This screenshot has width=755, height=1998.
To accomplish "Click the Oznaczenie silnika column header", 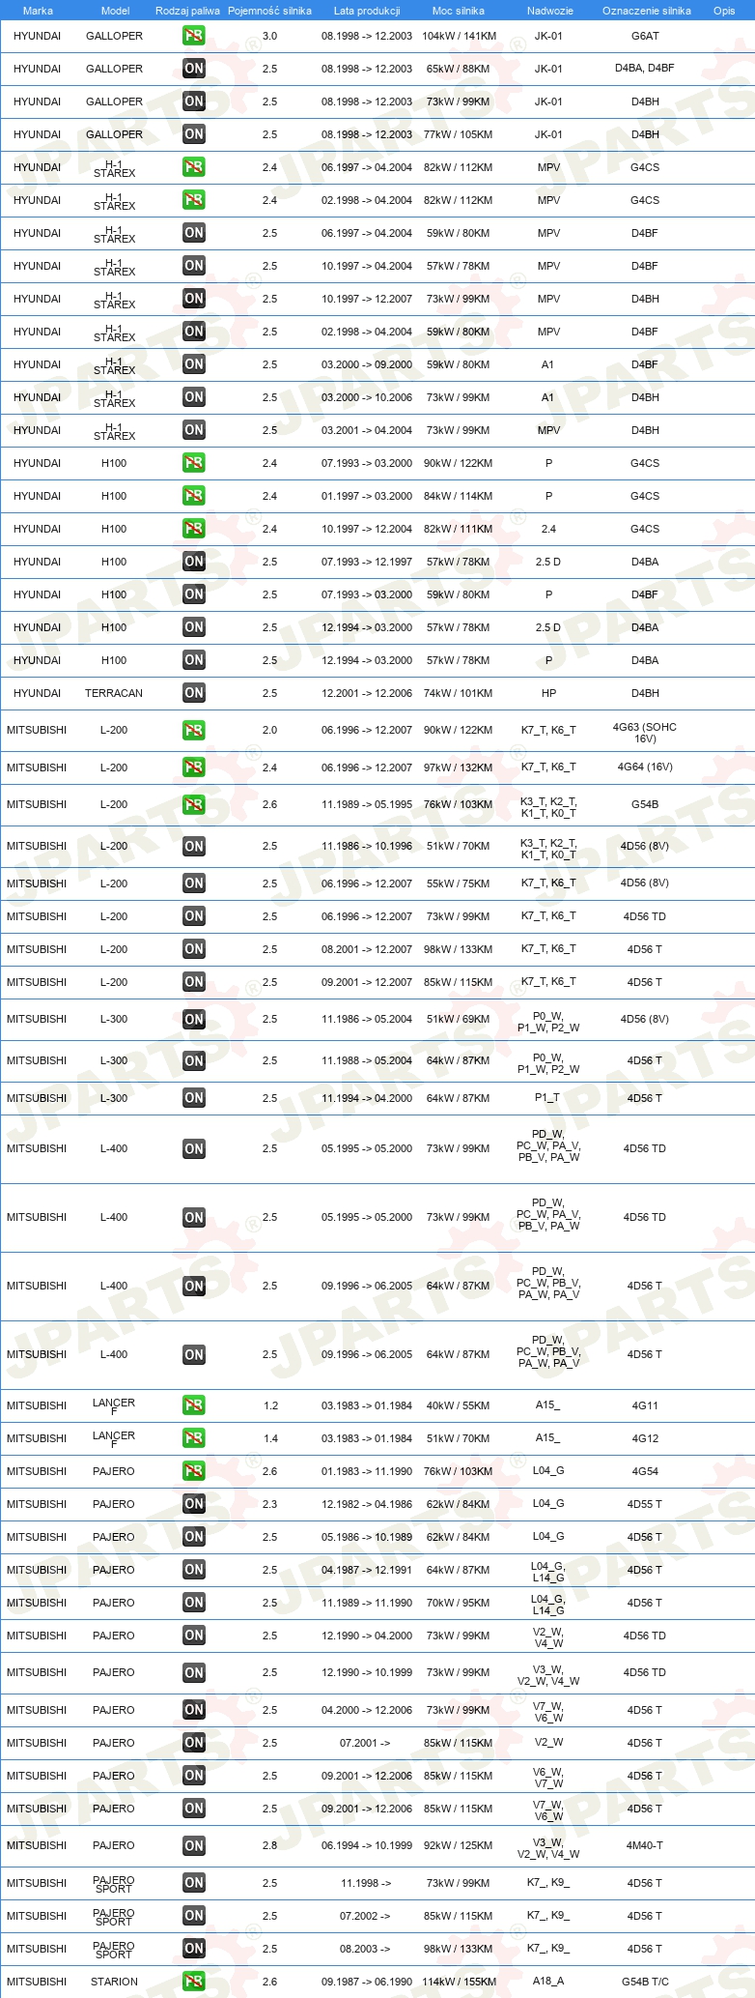I will [646, 11].
